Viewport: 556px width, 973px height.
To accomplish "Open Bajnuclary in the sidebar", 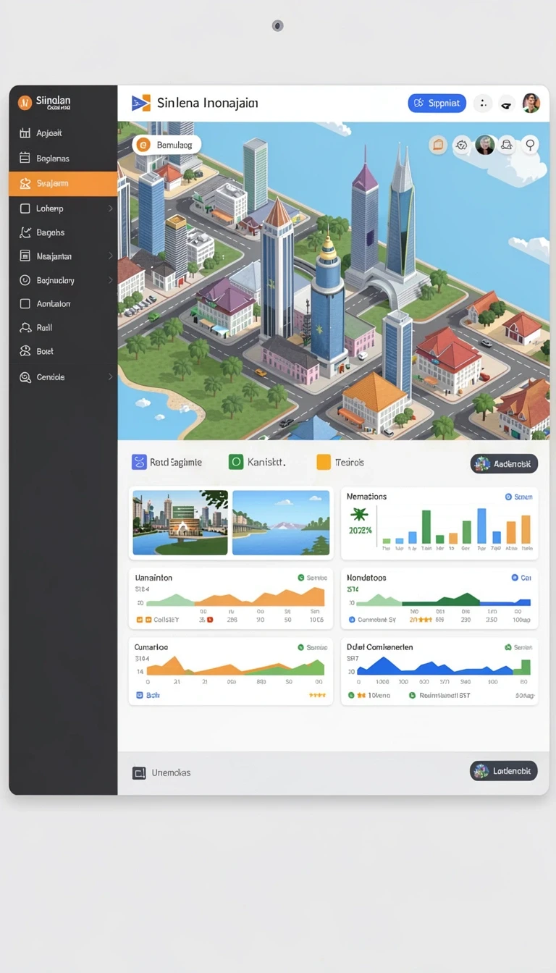I will coord(63,280).
